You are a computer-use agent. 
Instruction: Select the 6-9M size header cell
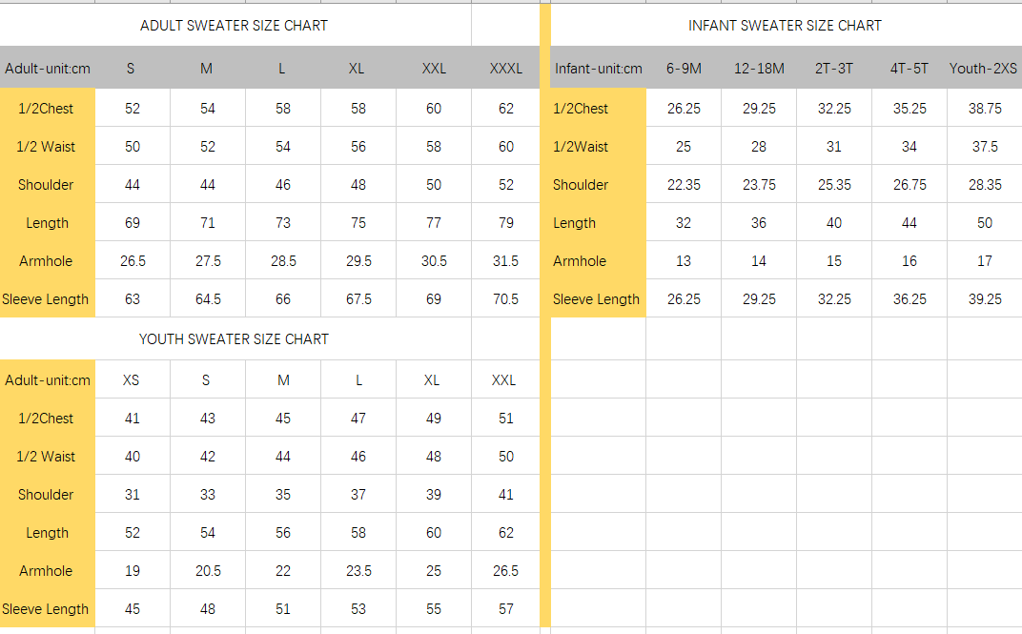(684, 69)
